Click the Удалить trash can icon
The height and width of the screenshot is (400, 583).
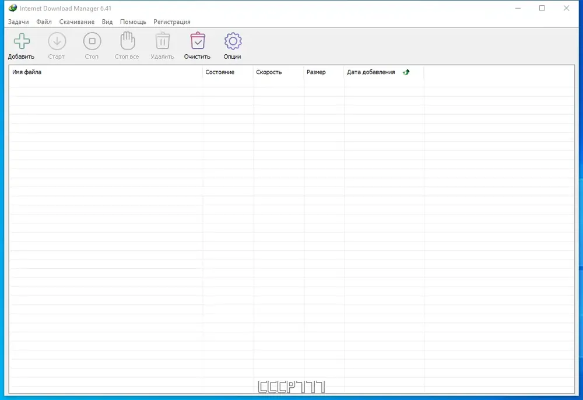[163, 41]
